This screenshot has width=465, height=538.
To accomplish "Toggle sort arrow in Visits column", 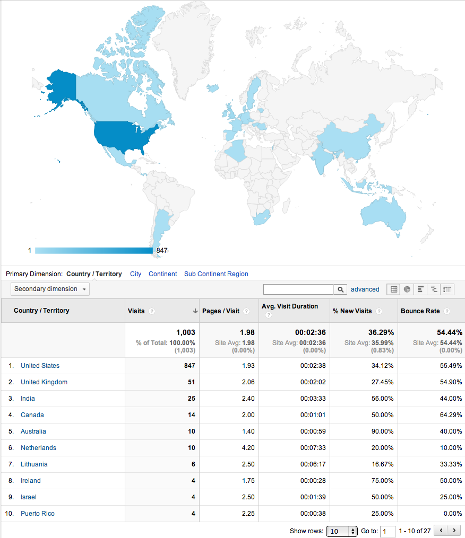I will (195, 311).
